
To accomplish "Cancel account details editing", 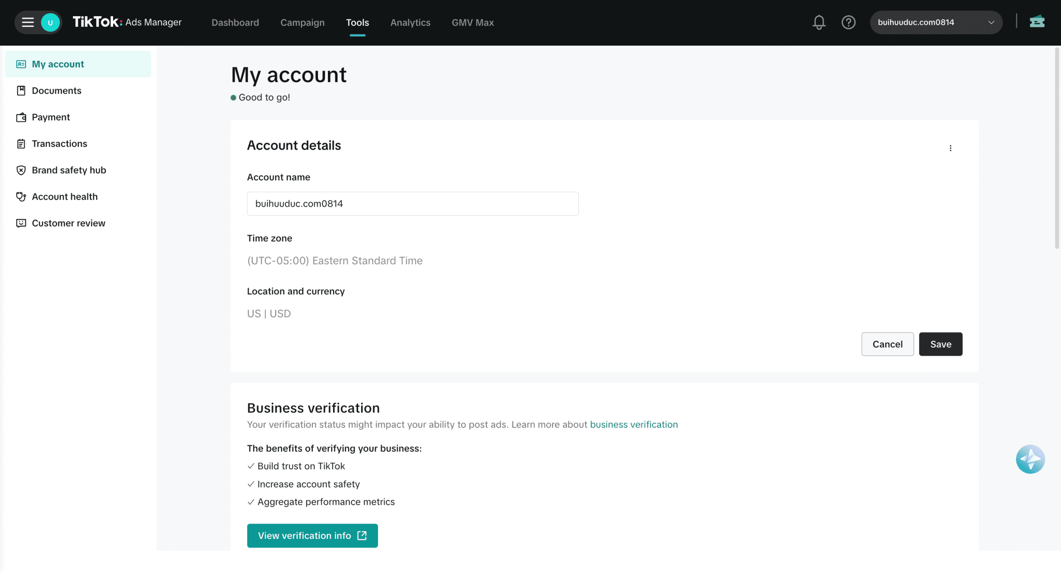I will 887,344.
